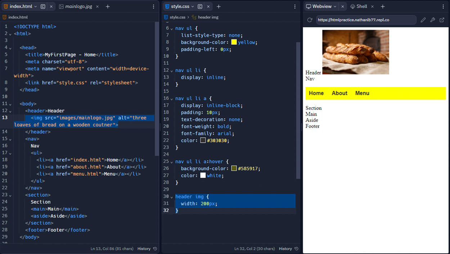The height and width of the screenshot is (254, 450).
Task: Collapse the body element at line 11
Action: (x=10, y=104)
